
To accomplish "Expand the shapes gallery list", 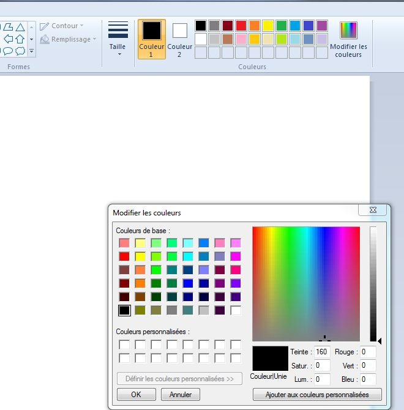I will pos(31,51).
